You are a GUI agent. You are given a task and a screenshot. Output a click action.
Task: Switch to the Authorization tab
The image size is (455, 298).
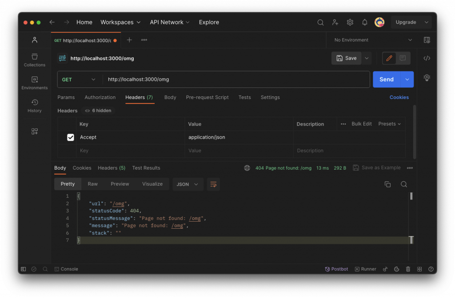(100, 97)
